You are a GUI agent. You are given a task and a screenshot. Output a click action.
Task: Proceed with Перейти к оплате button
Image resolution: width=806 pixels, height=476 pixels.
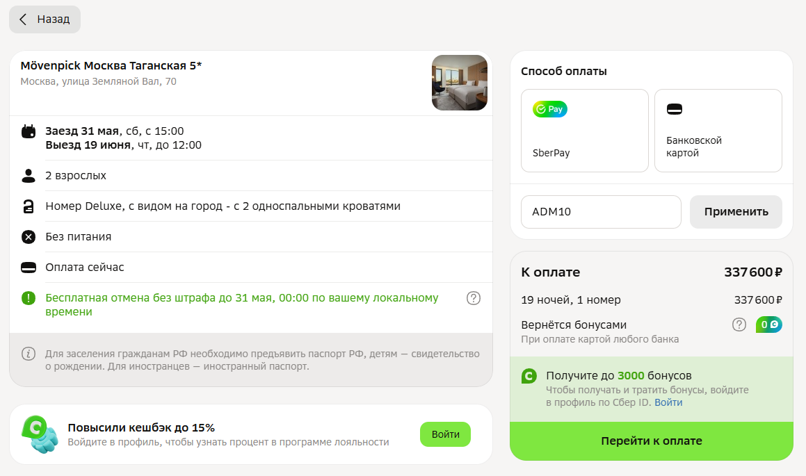coord(652,441)
